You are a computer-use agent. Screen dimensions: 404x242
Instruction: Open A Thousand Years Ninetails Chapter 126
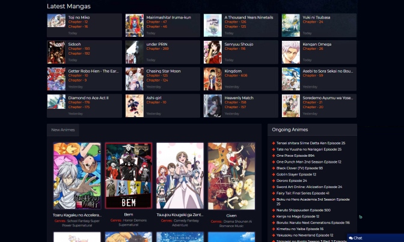click(x=235, y=22)
